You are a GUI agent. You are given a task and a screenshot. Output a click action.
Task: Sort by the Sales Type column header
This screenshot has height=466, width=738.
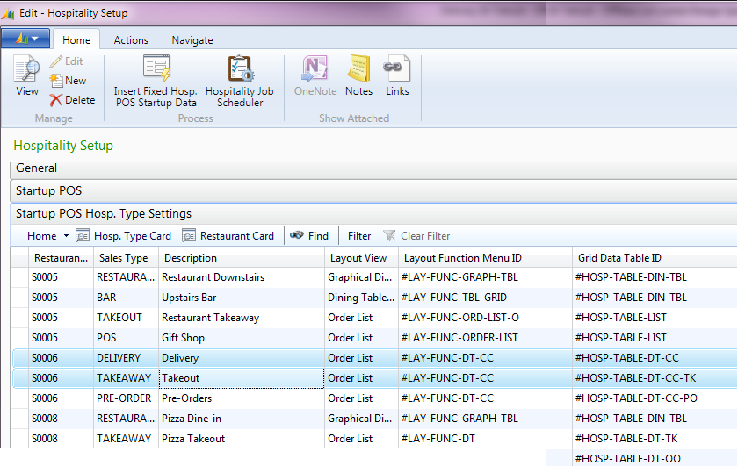[x=122, y=258]
